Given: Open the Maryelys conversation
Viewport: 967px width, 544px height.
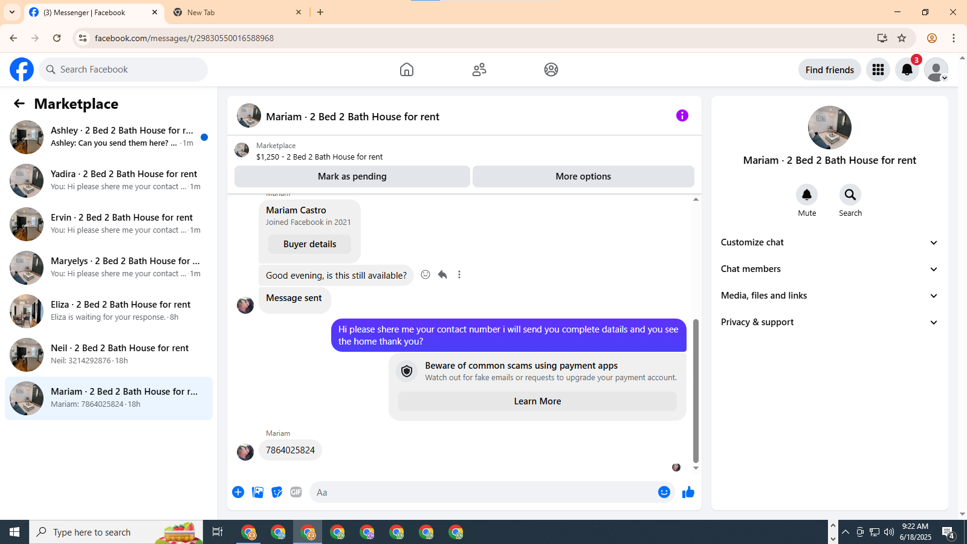Looking at the screenshot, I should [x=109, y=268].
